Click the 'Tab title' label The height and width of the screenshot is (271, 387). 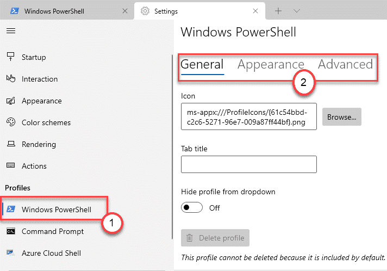[194, 149]
